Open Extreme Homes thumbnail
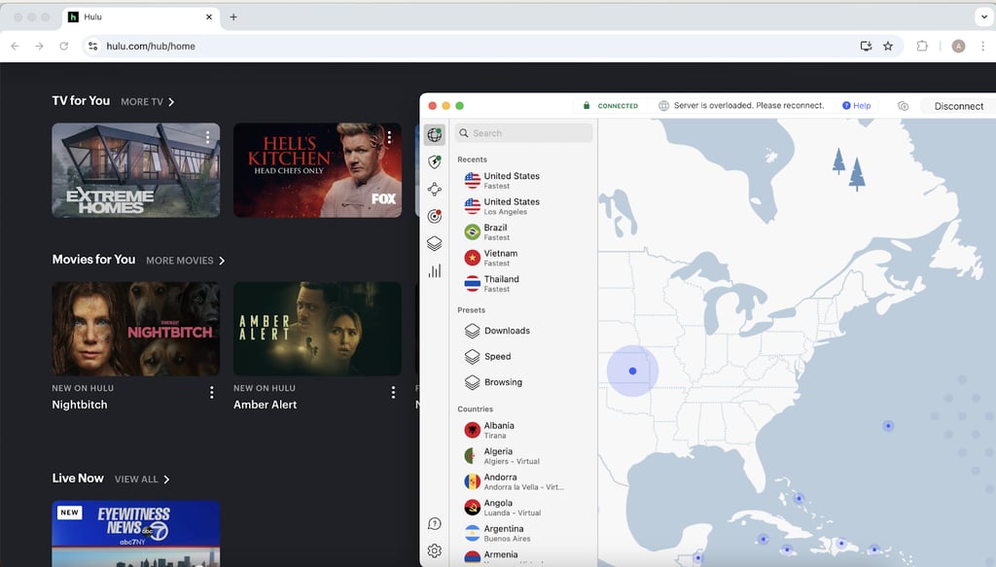996x567 pixels. 136,170
